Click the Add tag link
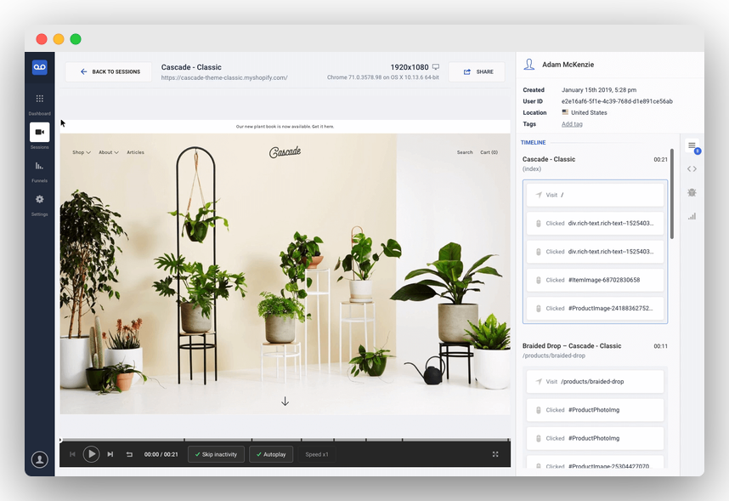This screenshot has width=729, height=501. pos(572,124)
